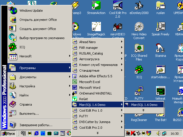Screen dimensions: 183x137
Task: Open Cool Edit Pro 2.0 program group
Action: [x=98, y=128]
